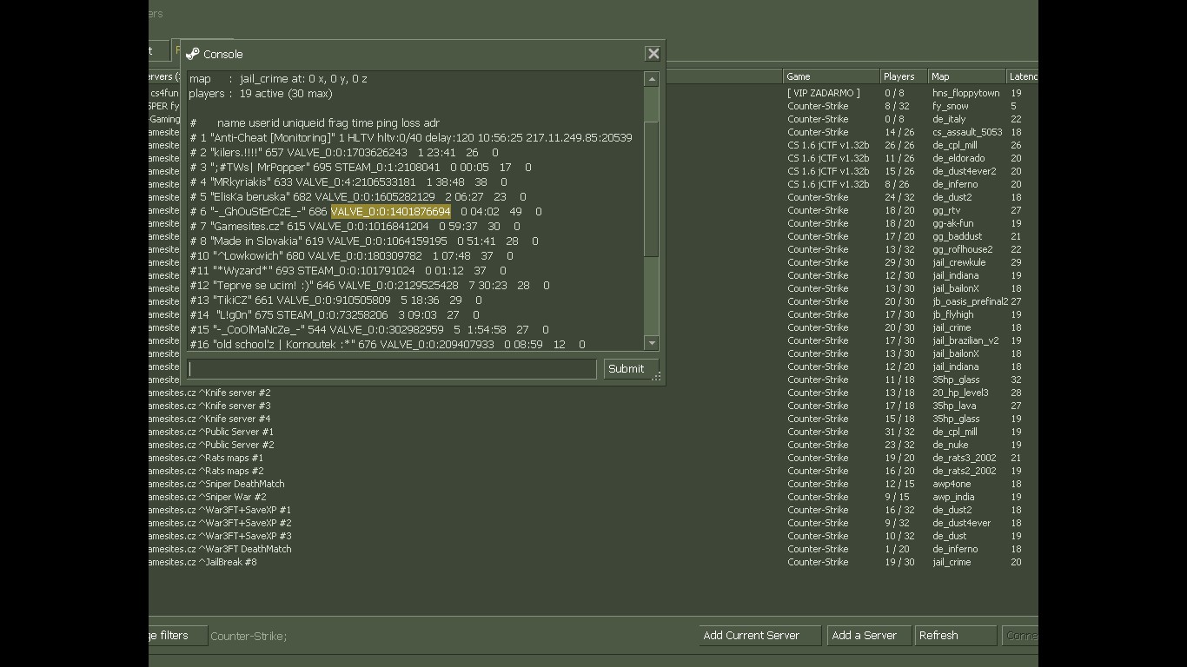Click the de_eldorado map cell

(x=958, y=158)
